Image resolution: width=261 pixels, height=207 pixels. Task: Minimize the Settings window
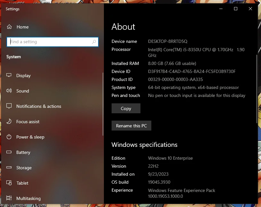[221, 9]
